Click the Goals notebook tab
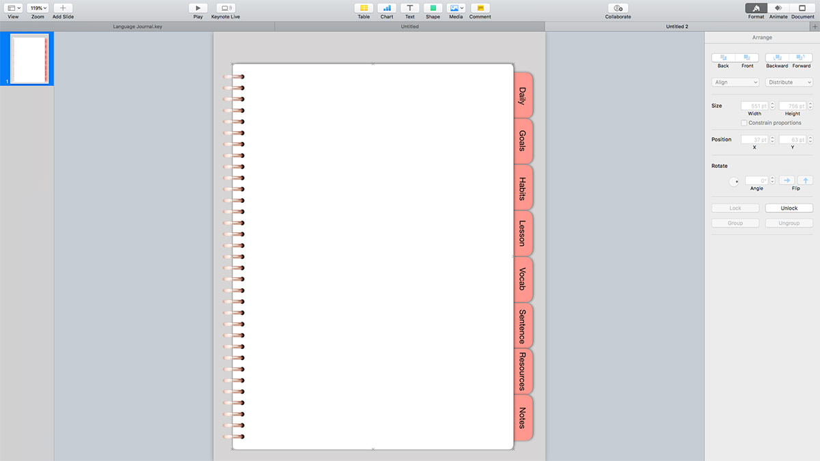 coord(523,141)
